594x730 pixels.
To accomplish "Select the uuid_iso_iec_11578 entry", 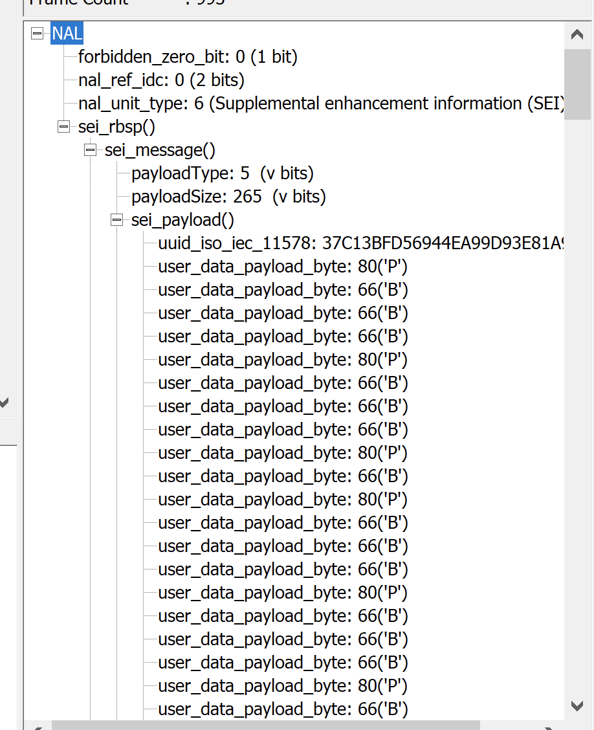I will (x=360, y=243).
